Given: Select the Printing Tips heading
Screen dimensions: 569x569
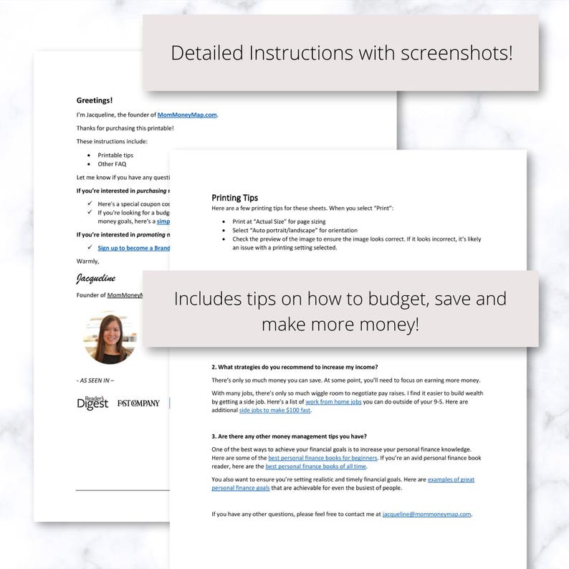Looking at the screenshot, I should coord(234,198).
